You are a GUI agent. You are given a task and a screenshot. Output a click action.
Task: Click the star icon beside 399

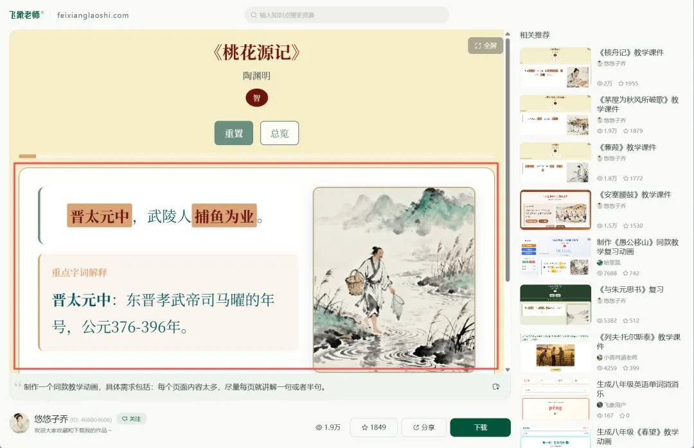626,368
